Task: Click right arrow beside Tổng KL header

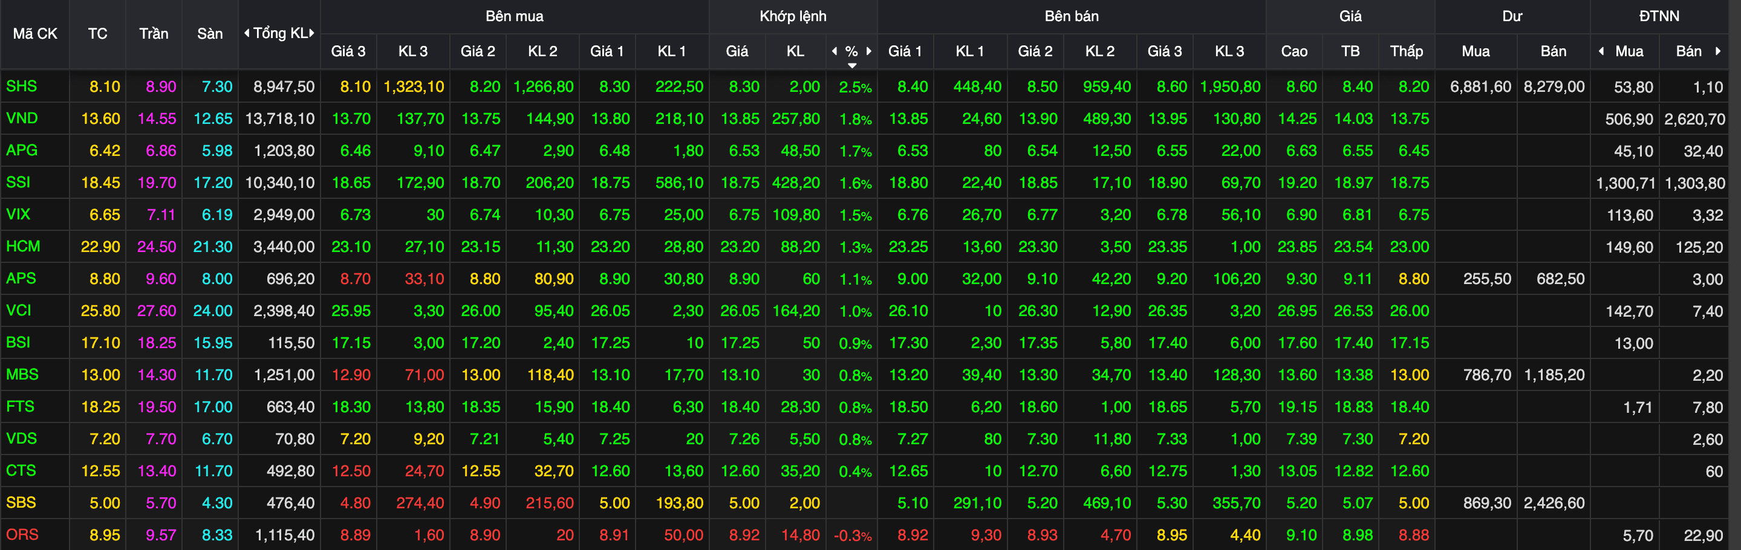Action: click(x=311, y=33)
